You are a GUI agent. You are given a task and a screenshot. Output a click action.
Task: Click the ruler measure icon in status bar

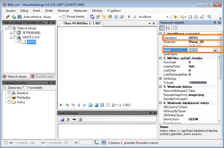[97, 142]
